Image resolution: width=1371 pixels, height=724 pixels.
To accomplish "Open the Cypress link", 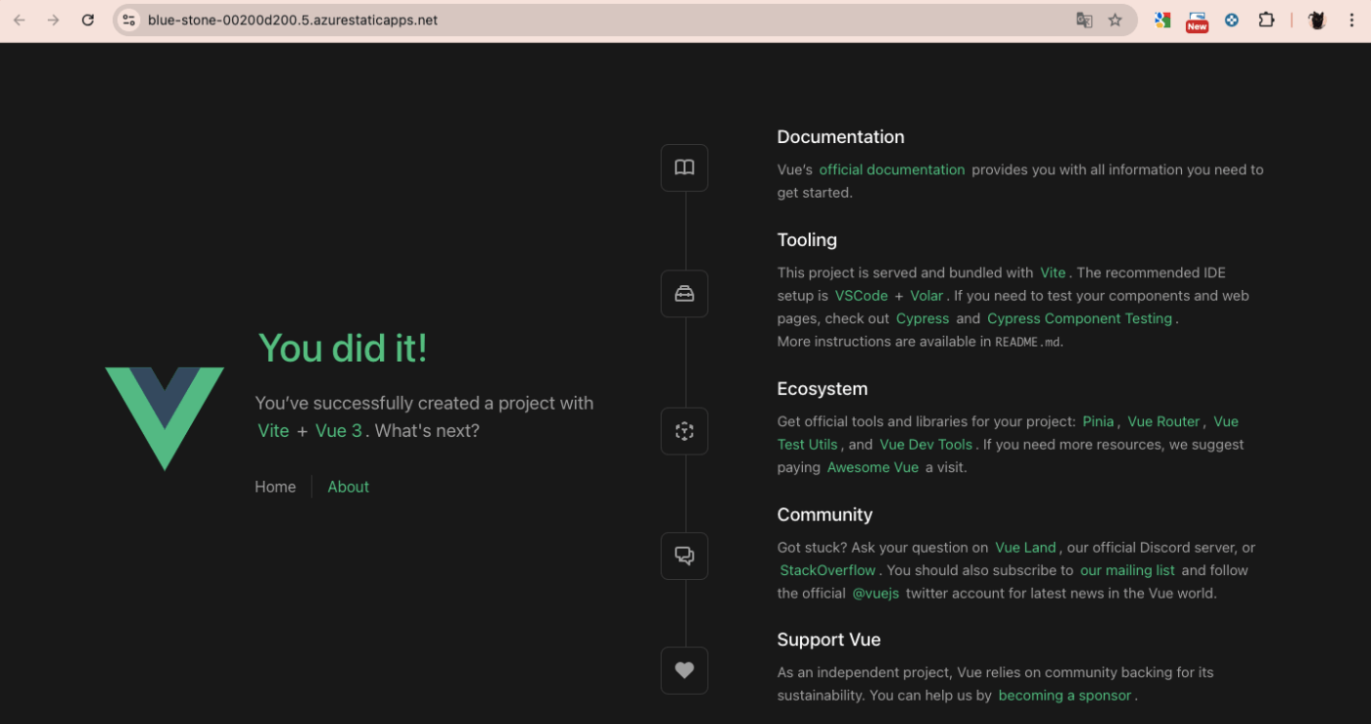I will (x=922, y=318).
